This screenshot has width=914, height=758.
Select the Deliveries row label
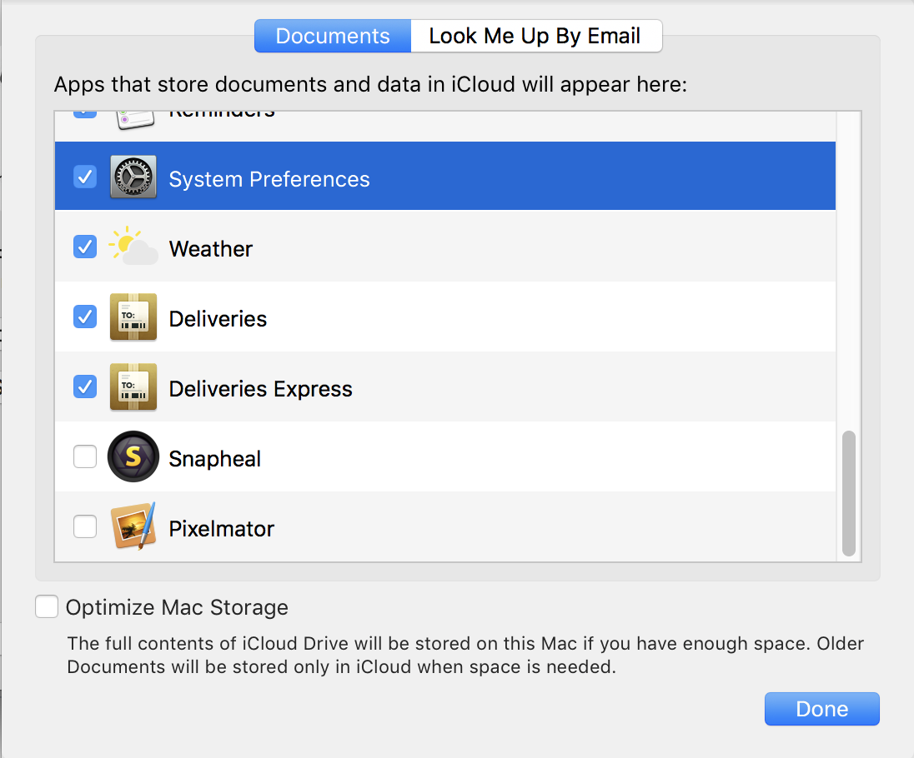pyautogui.click(x=218, y=318)
